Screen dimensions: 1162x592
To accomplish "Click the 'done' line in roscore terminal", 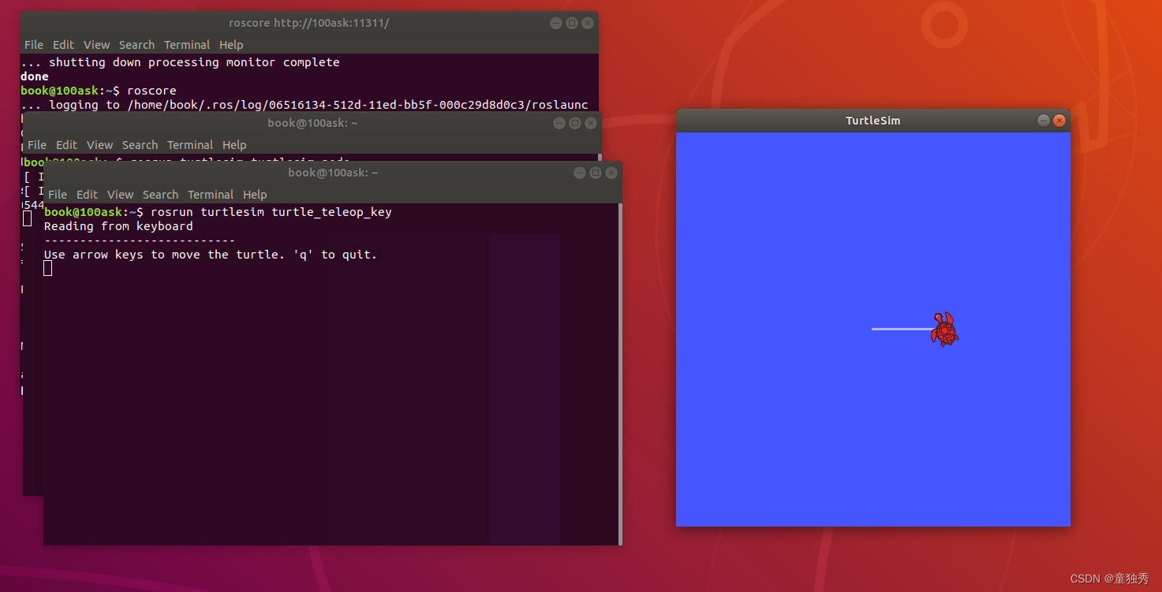I will (x=35, y=76).
